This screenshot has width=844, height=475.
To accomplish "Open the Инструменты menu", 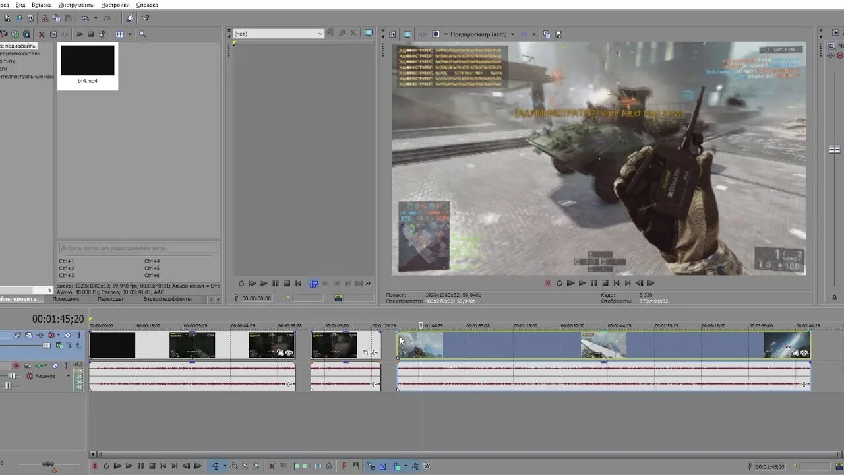I will (x=76, y=5).
